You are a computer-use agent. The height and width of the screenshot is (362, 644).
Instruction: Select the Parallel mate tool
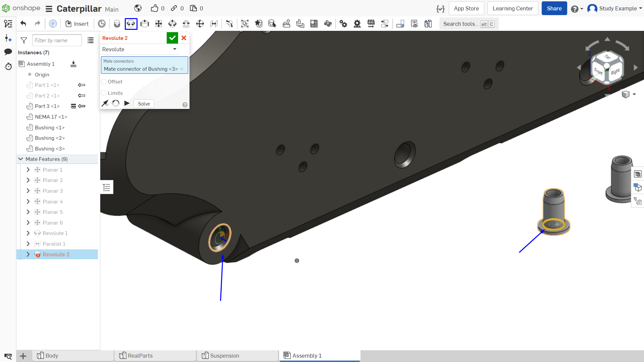214,23
